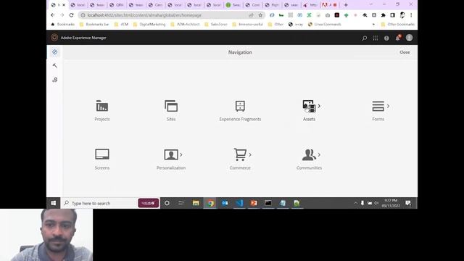464x261 pixels.
Task: Open a new browser tab
Action: click(x=346, y=5)
